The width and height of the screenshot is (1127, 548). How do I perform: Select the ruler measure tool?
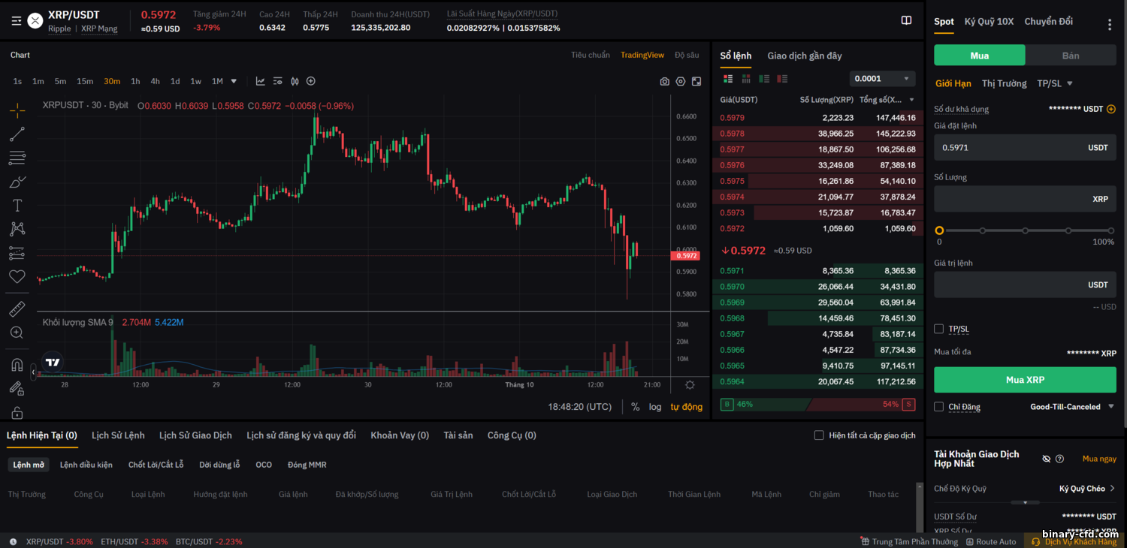17,309
